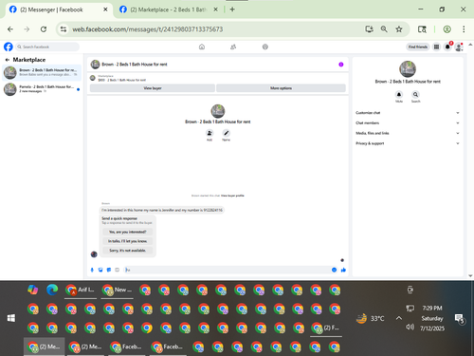Open the Groups icon in top navigation
Image resolution: width=474 pixels, height=356 pixels.
tap(264, 47)
